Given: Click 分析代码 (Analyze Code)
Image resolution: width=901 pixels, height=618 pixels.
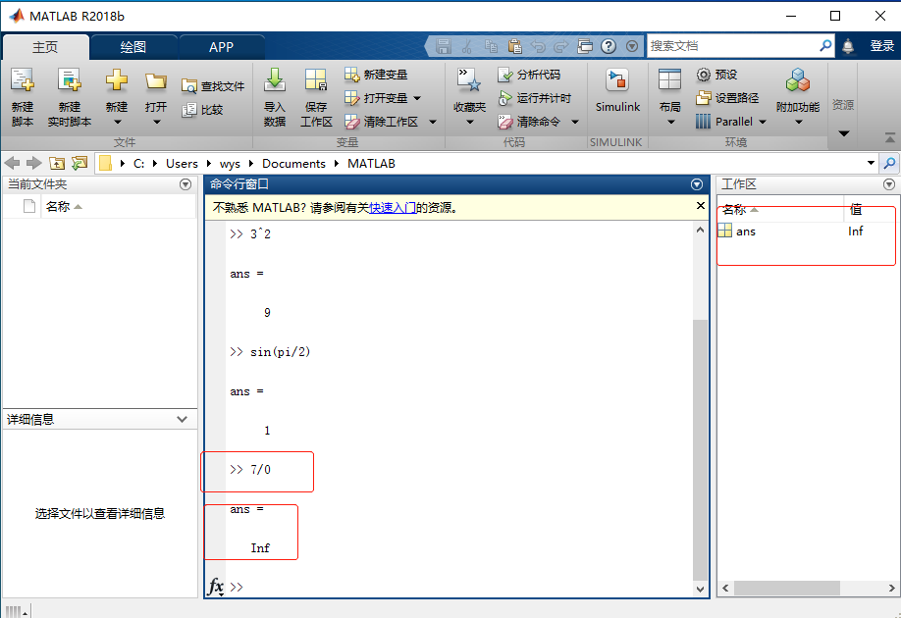Looking at the screenshot, I should click(529, 75).
